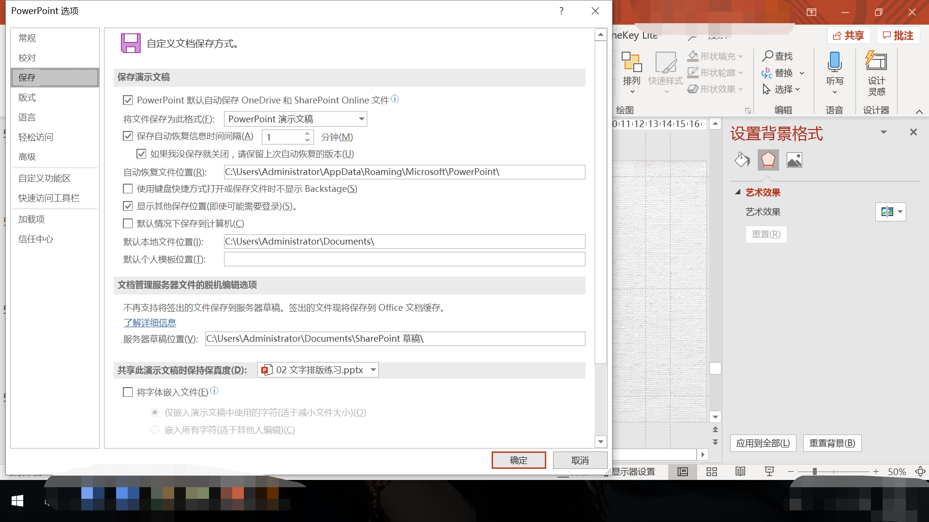
Task: Select the Picture tab icon in format pane
Action: pyautogui.click(x=794, y=160)
